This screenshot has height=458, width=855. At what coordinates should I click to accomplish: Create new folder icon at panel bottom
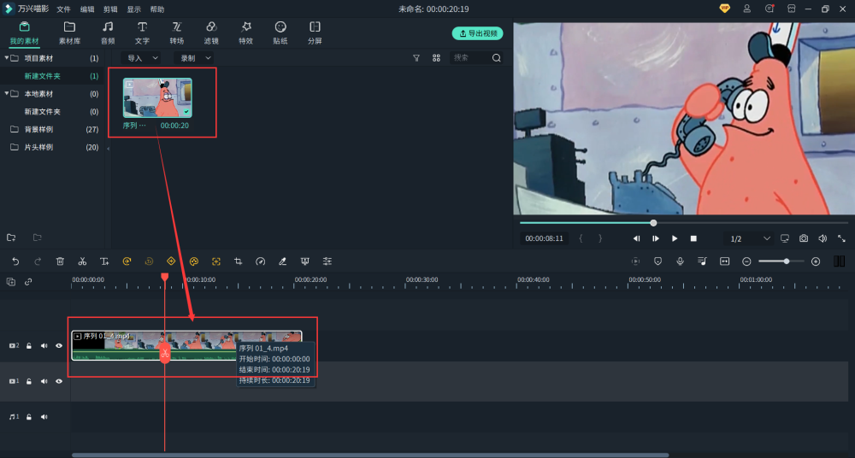(11, 238)
